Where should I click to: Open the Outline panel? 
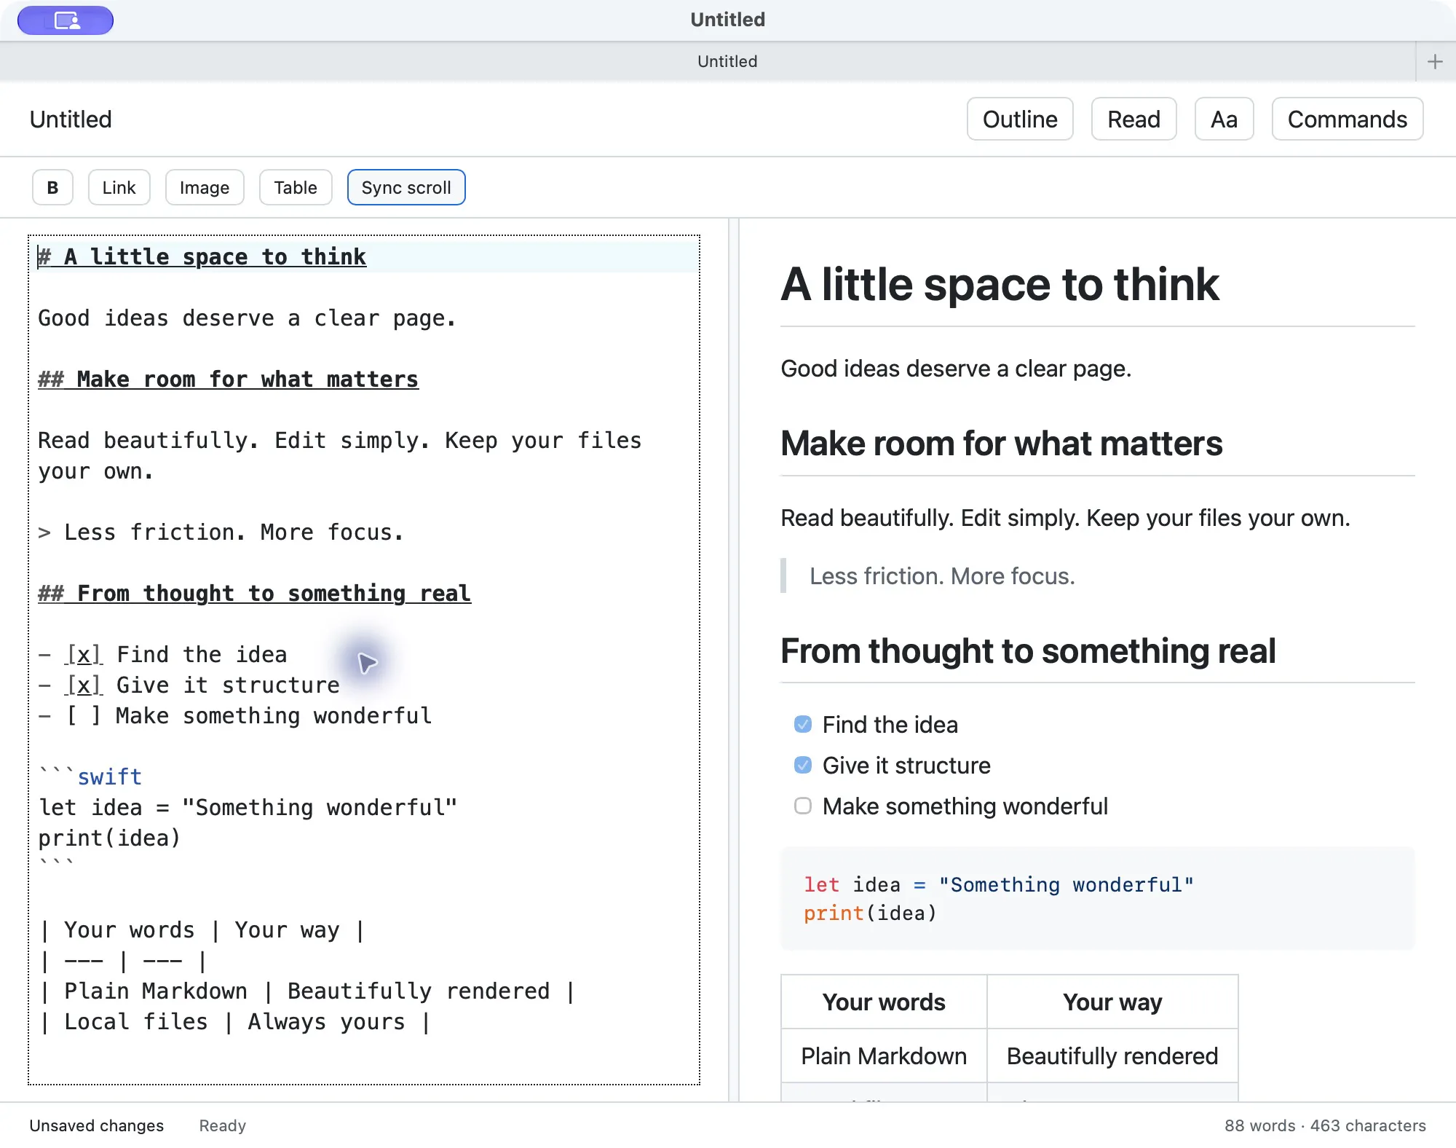pyautogui.click(x=1020, y=119)
